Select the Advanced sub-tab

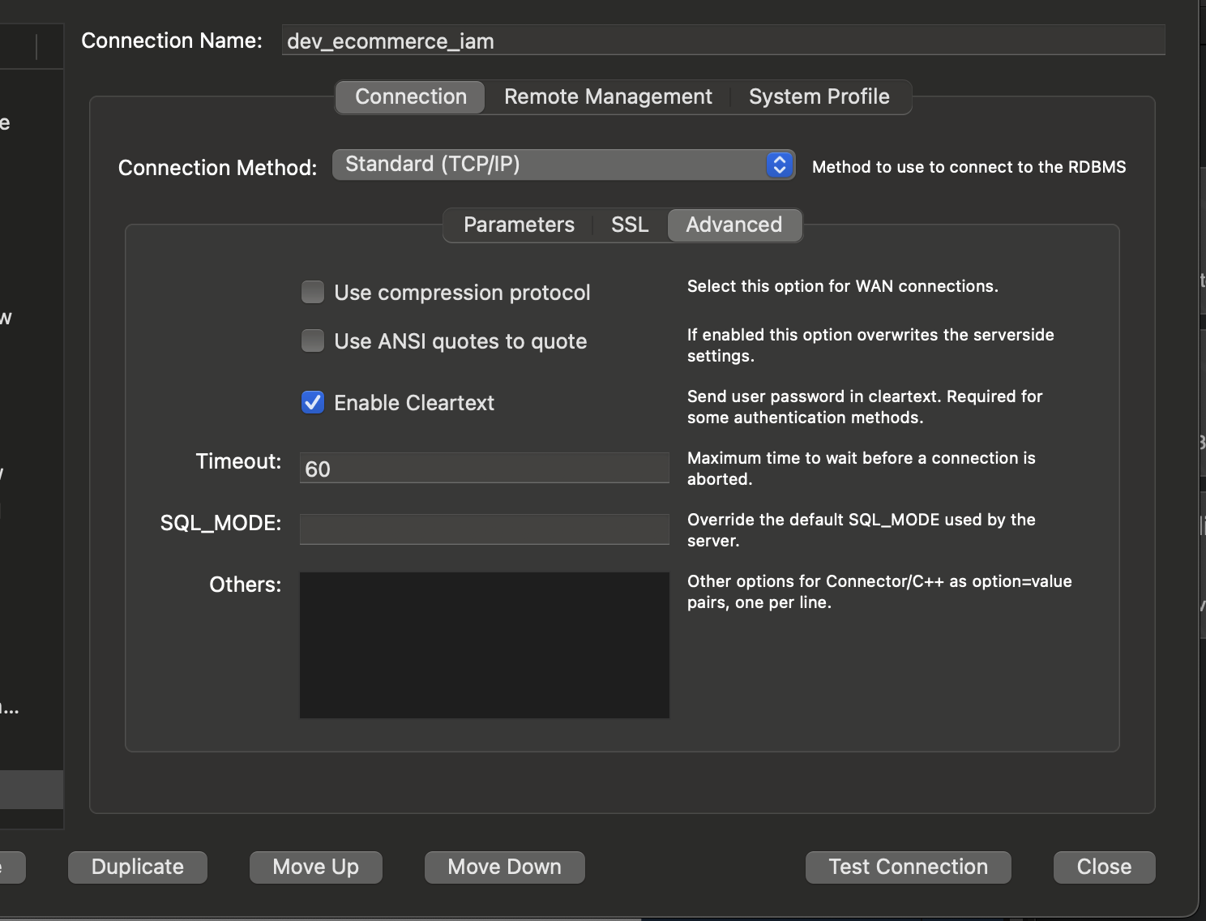tap(734, 225)
